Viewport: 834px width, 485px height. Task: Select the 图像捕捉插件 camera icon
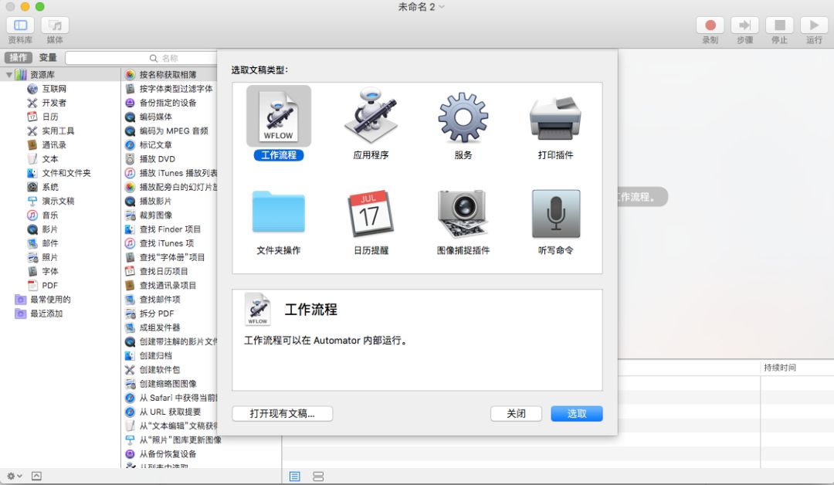pyautogui.click(x=463, y=212)
